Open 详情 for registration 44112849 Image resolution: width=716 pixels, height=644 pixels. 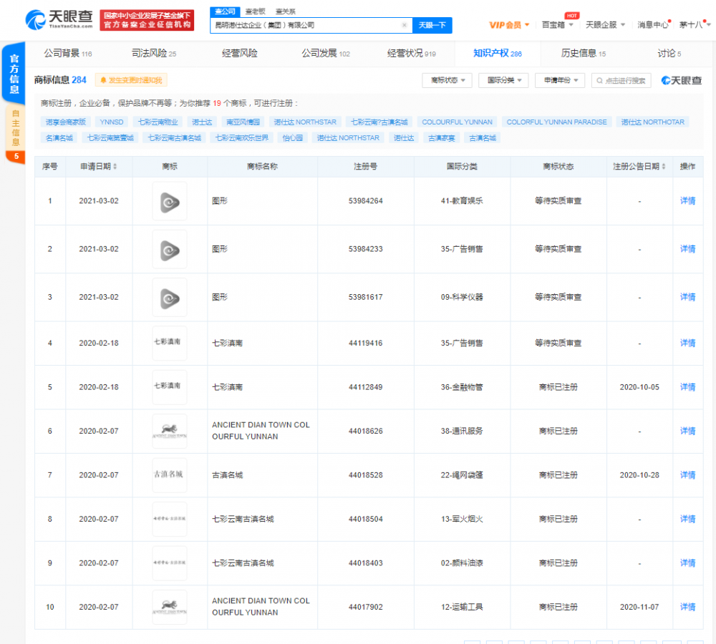click(x=687, y=387)
